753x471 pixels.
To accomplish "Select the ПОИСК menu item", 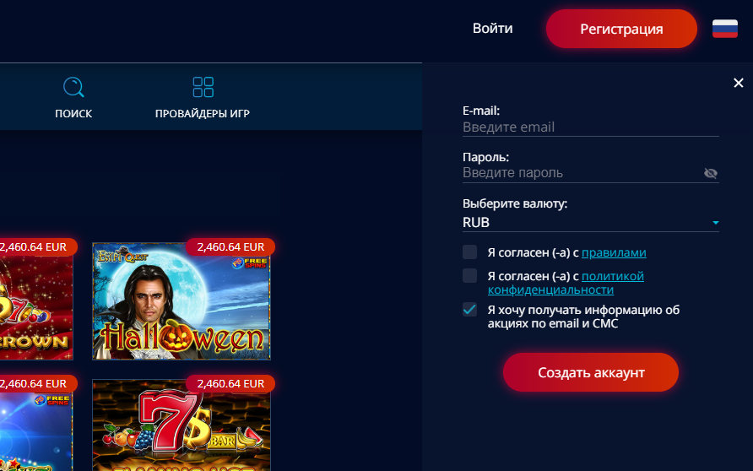I will 73,114.
